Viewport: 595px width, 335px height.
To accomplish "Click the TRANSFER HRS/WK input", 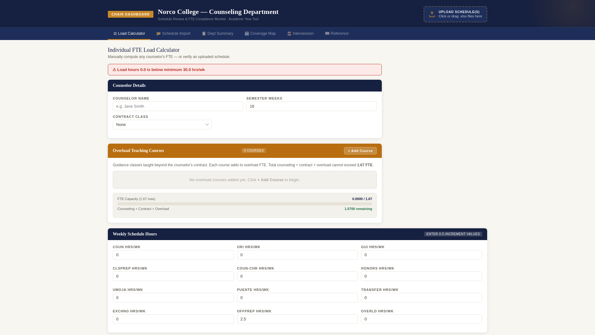I will click(x=421, y=298).
